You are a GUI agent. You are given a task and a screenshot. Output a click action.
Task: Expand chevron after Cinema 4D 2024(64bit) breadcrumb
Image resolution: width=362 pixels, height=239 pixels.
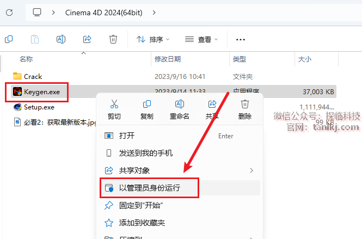(154, 12)
